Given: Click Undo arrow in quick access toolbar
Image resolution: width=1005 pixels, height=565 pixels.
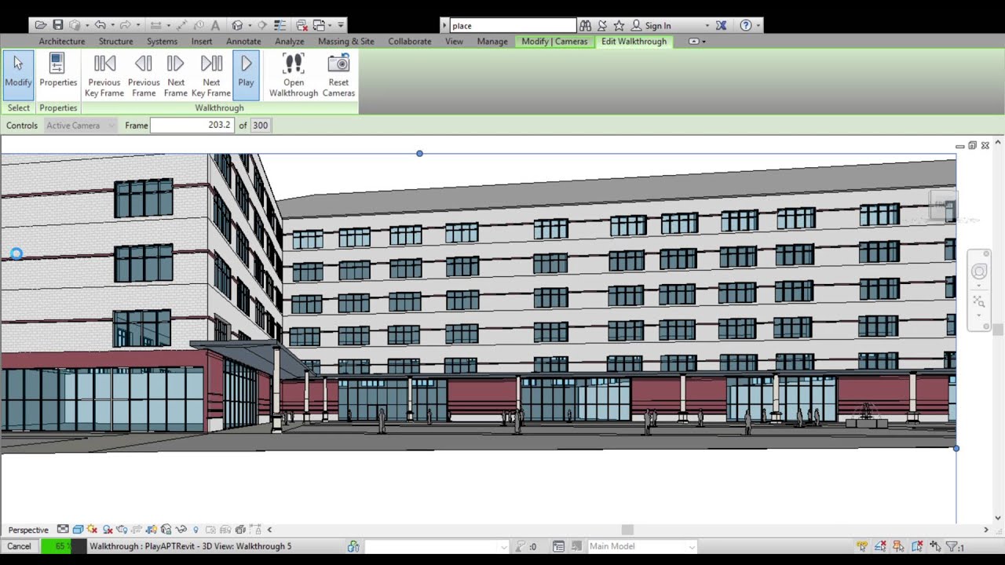Looking at the screenshot, I should point(100,25).
